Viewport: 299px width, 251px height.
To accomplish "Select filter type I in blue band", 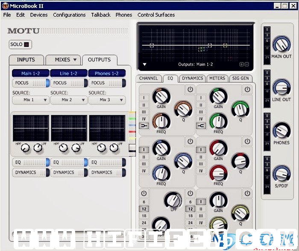I will click(x=144, y=149).
